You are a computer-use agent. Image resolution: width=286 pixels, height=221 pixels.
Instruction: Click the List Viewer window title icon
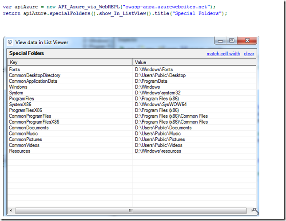[x=10, y=42]
